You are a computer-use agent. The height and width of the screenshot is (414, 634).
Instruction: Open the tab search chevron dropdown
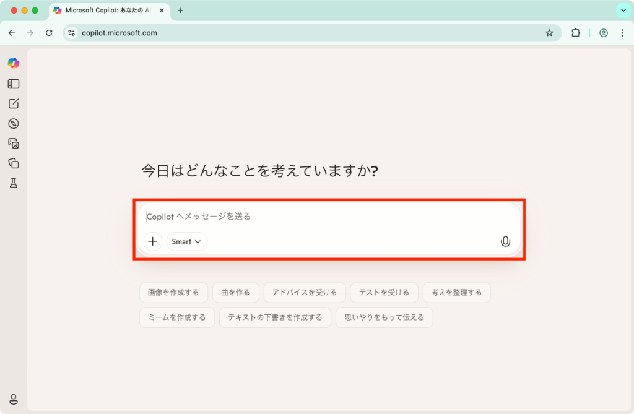(622, 11)
